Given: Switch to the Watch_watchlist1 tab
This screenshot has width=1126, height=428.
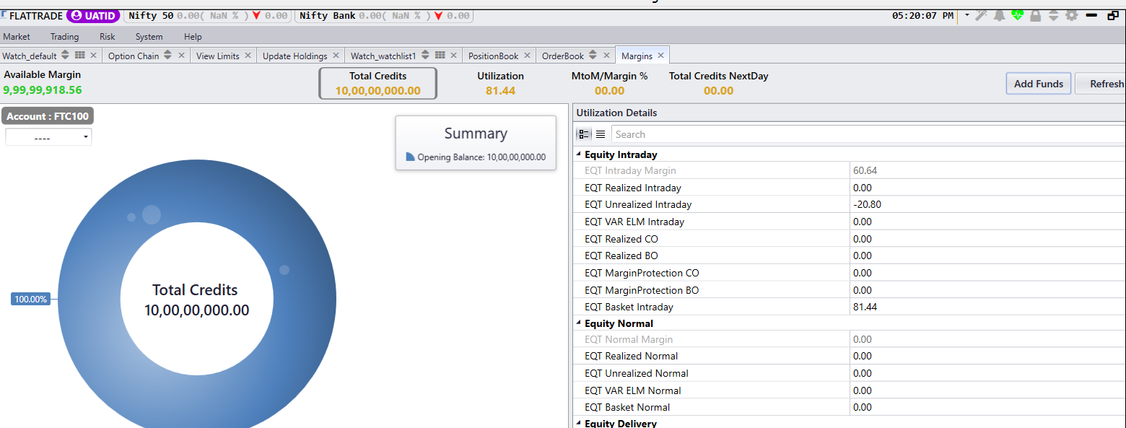Looking at the screenshot, I should pyautogui.click(x=383, y=56).
